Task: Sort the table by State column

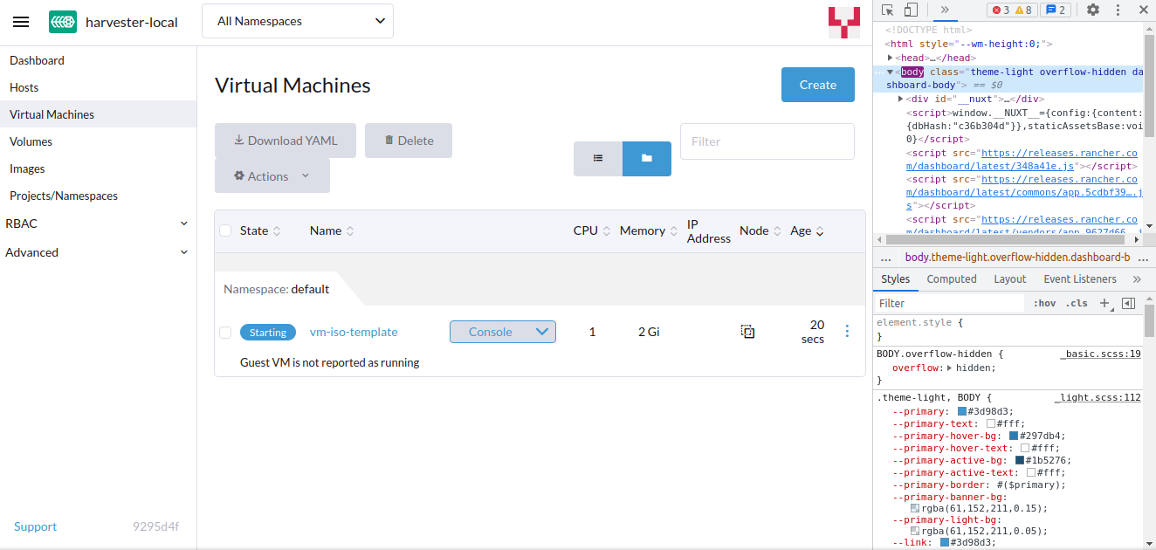Action: point(260,230)
